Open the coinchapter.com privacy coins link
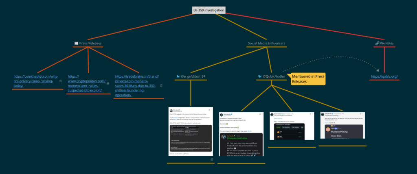417x174 pixels. point(36,81)
